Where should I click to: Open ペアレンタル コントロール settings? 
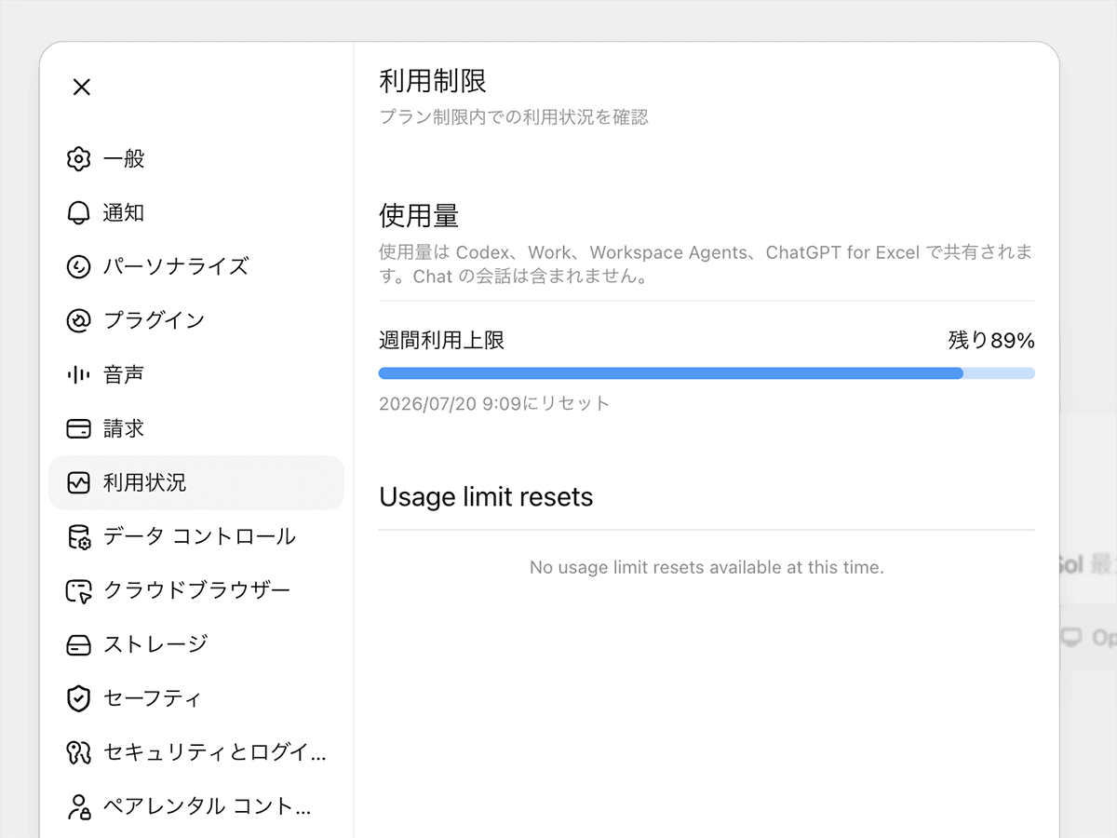[x=196, y=806]
